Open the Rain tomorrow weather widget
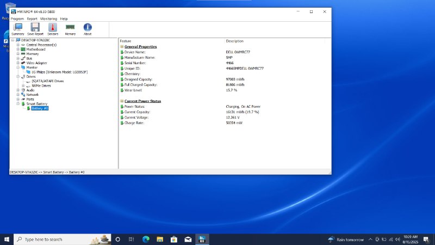435x245 pixels. pyautogui.click(x=346, y=240)
